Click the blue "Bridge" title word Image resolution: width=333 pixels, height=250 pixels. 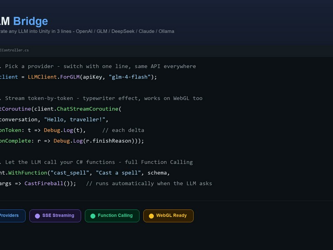click(x=30, y=21)
